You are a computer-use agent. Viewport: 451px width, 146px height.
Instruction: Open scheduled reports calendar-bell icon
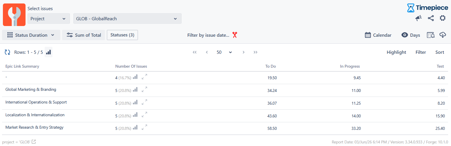pyautogui.click(x=431, y=35)
